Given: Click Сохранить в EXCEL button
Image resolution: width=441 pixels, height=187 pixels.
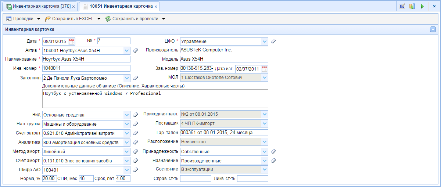Looking at the screenshot, I should 73,19.
